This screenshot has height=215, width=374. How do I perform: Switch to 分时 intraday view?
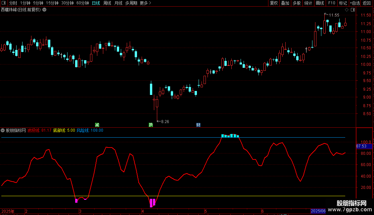pyautogui.click(x=13, y=3)
